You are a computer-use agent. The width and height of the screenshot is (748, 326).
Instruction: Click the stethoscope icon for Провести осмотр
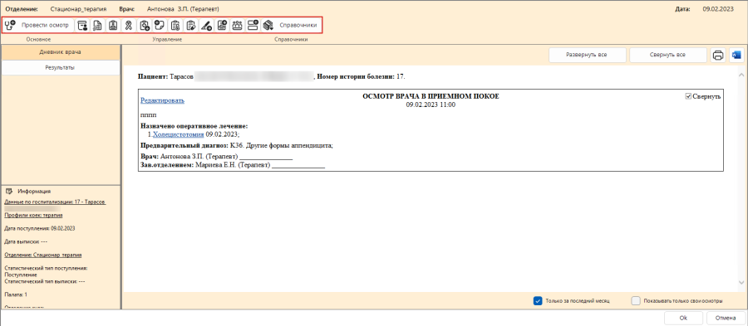coord(10,25)
